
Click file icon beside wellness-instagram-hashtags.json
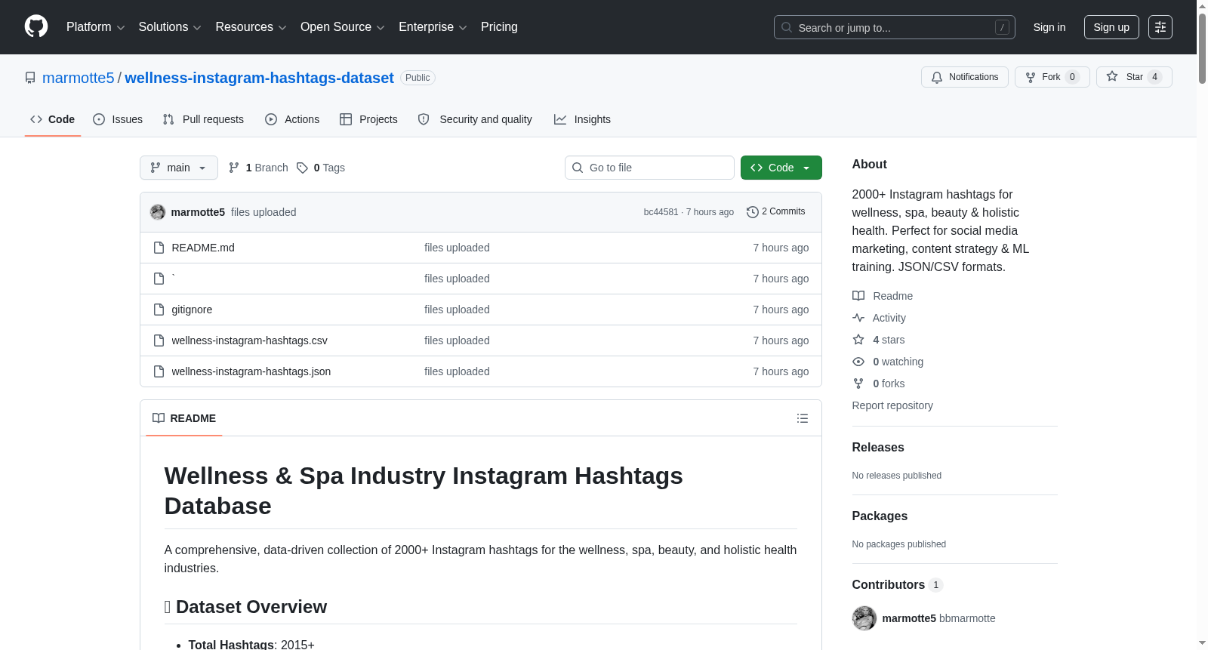click(x=159, y=371)
